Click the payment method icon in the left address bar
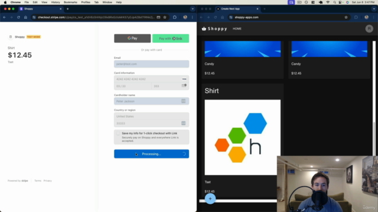The width and height of the screenshot is (378, 212). [158, 17]
